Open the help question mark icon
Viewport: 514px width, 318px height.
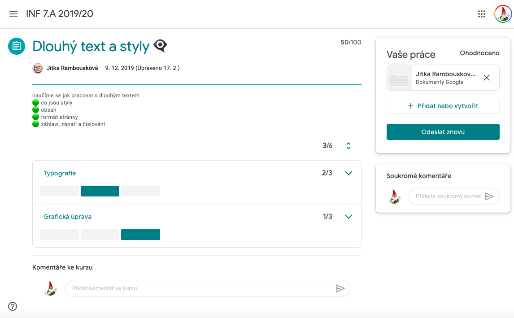click(13, 306)
